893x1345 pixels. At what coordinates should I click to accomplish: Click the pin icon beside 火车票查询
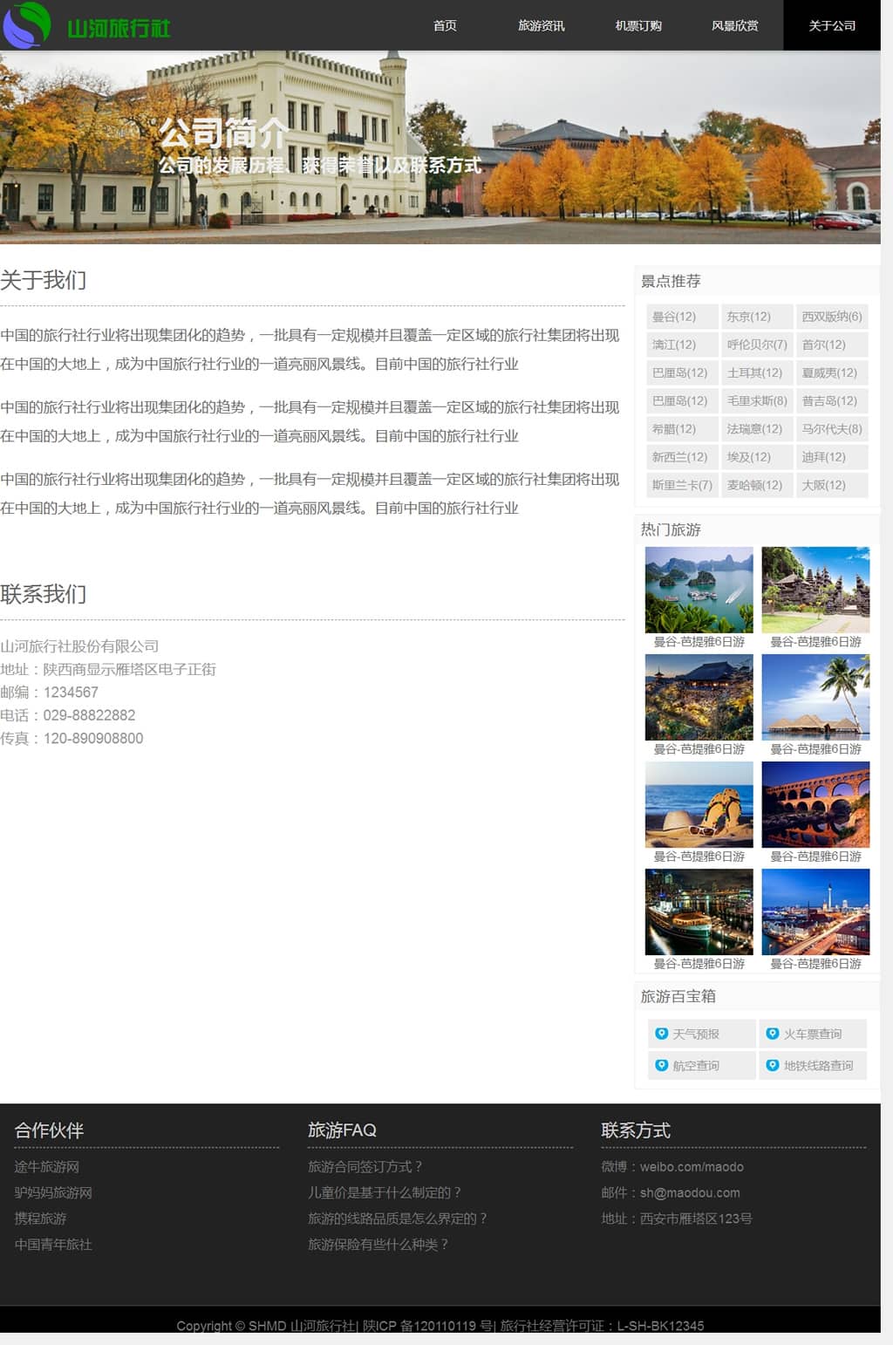click(x=772, y=1034)
